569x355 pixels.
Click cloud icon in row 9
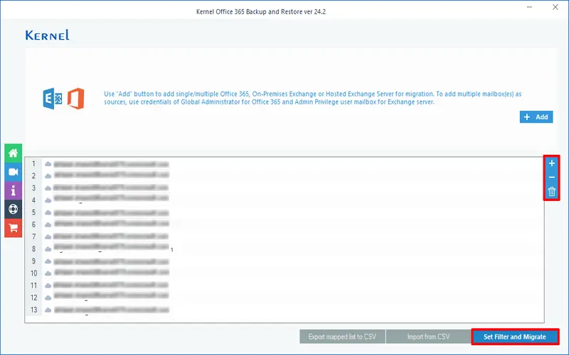[x=48, y=261]
